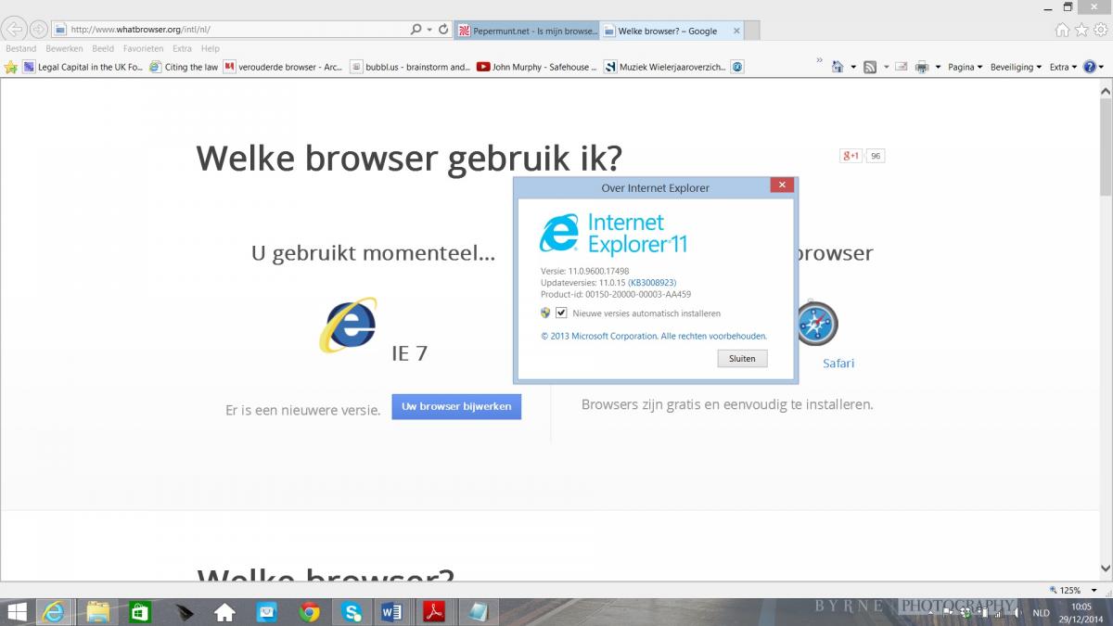This screenshot has height=626, width=1113.
Task: Open 'Legal Capital in the UK' favorite
Action: 83,67
